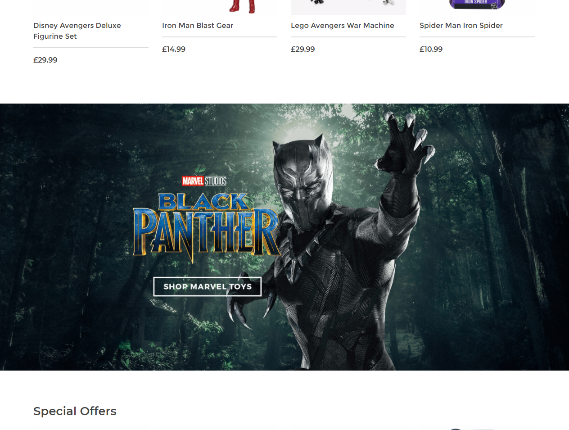Open Disney Avengers Deluxe Figurine Set product
569x430 pixels.
(x=77, y=31)
